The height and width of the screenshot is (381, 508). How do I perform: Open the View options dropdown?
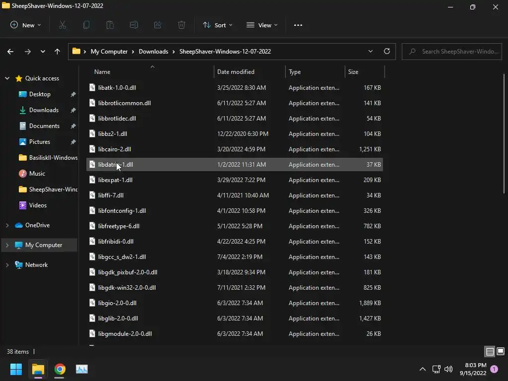(x=262, y=25)
